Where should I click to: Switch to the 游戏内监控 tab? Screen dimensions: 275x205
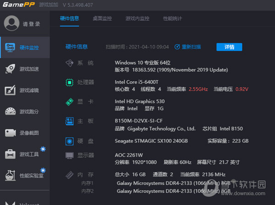(x=137, y=18)
